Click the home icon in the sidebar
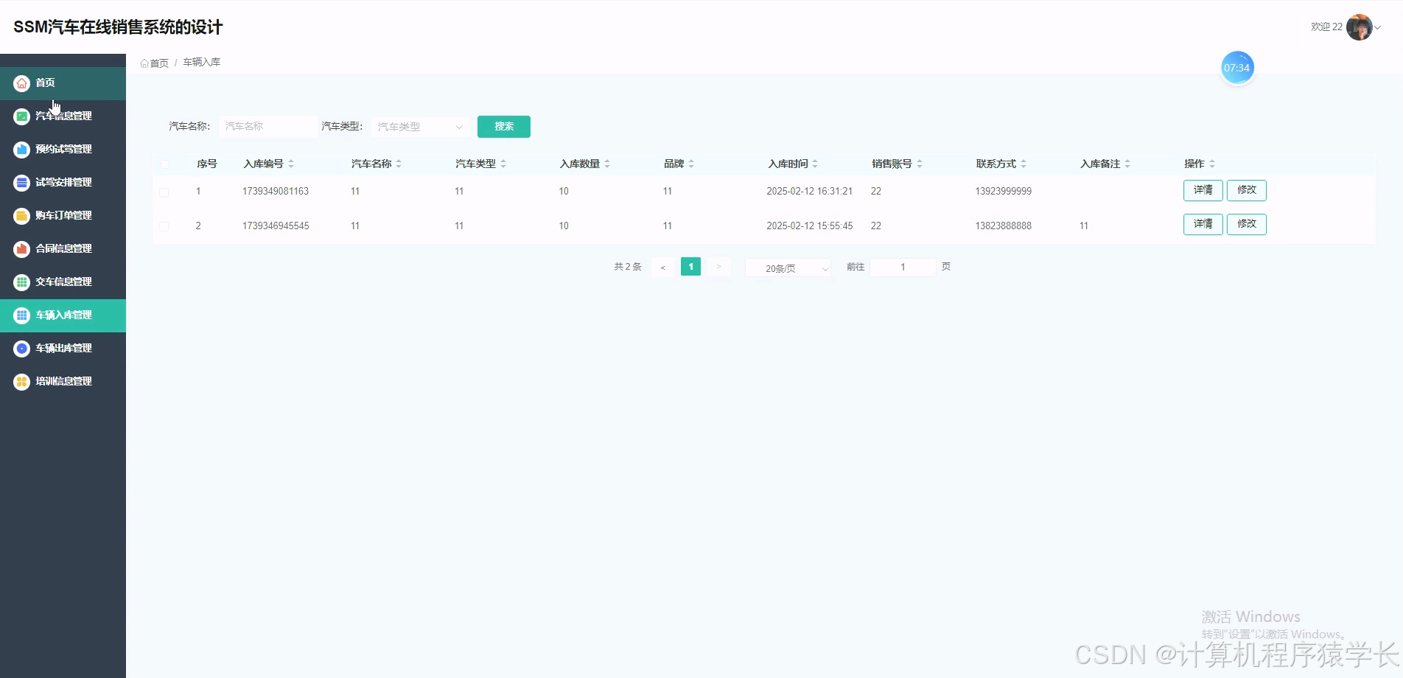This screenshot has height=678, width=1403. coord(22,83)
